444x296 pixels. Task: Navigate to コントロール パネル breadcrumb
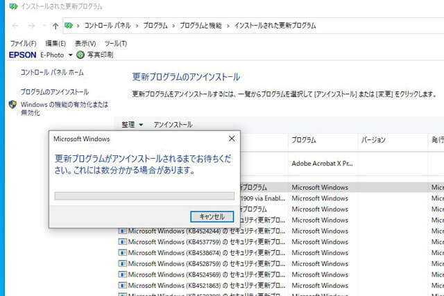(x=108, y=26)
